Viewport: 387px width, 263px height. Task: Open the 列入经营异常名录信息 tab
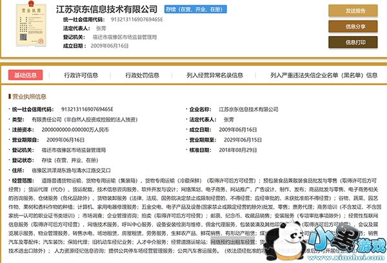click(x=215, y=75)
